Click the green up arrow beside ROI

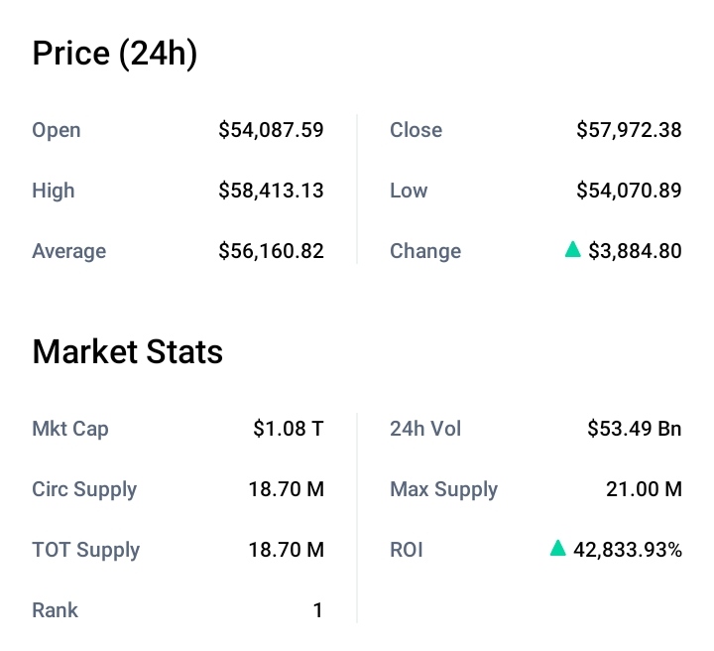[558, 548]
